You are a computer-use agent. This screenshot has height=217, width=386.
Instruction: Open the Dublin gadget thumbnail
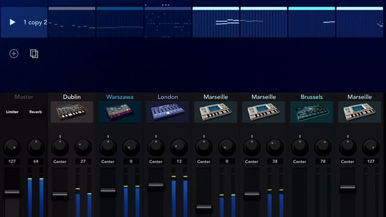tap(72, 112)
